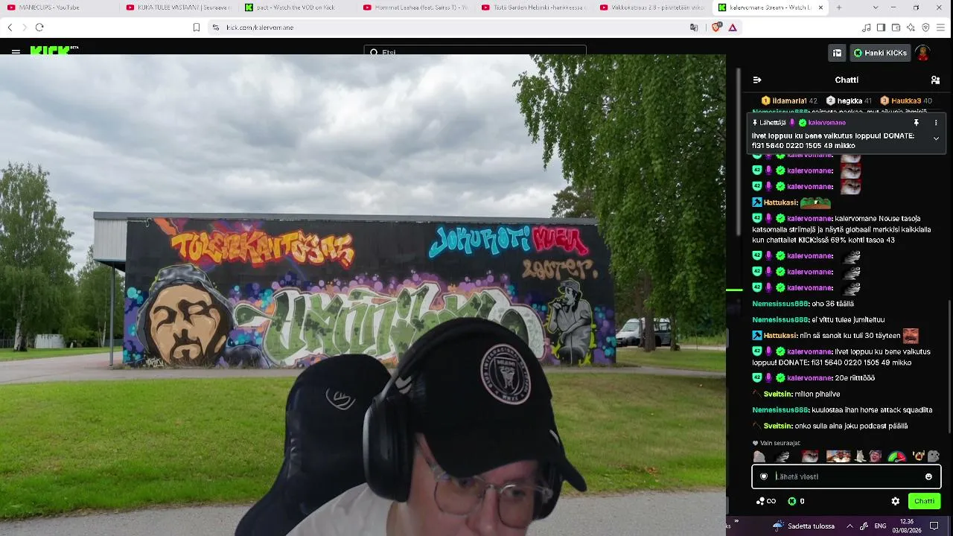Open the browser main menu
This screenshot has height=536, width=953.
pyautogui.click(x=940, y=28)
